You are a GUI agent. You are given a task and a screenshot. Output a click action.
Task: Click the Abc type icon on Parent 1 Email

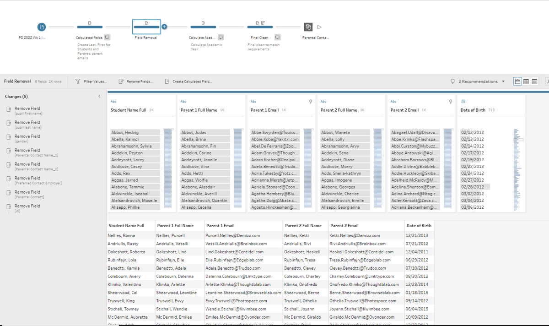click(253, 101)
